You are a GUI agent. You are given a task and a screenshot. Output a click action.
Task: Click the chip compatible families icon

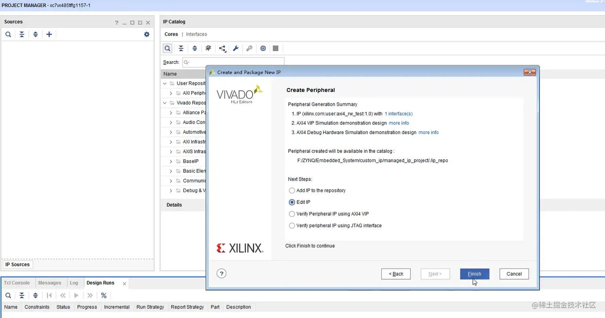(263, 48)
